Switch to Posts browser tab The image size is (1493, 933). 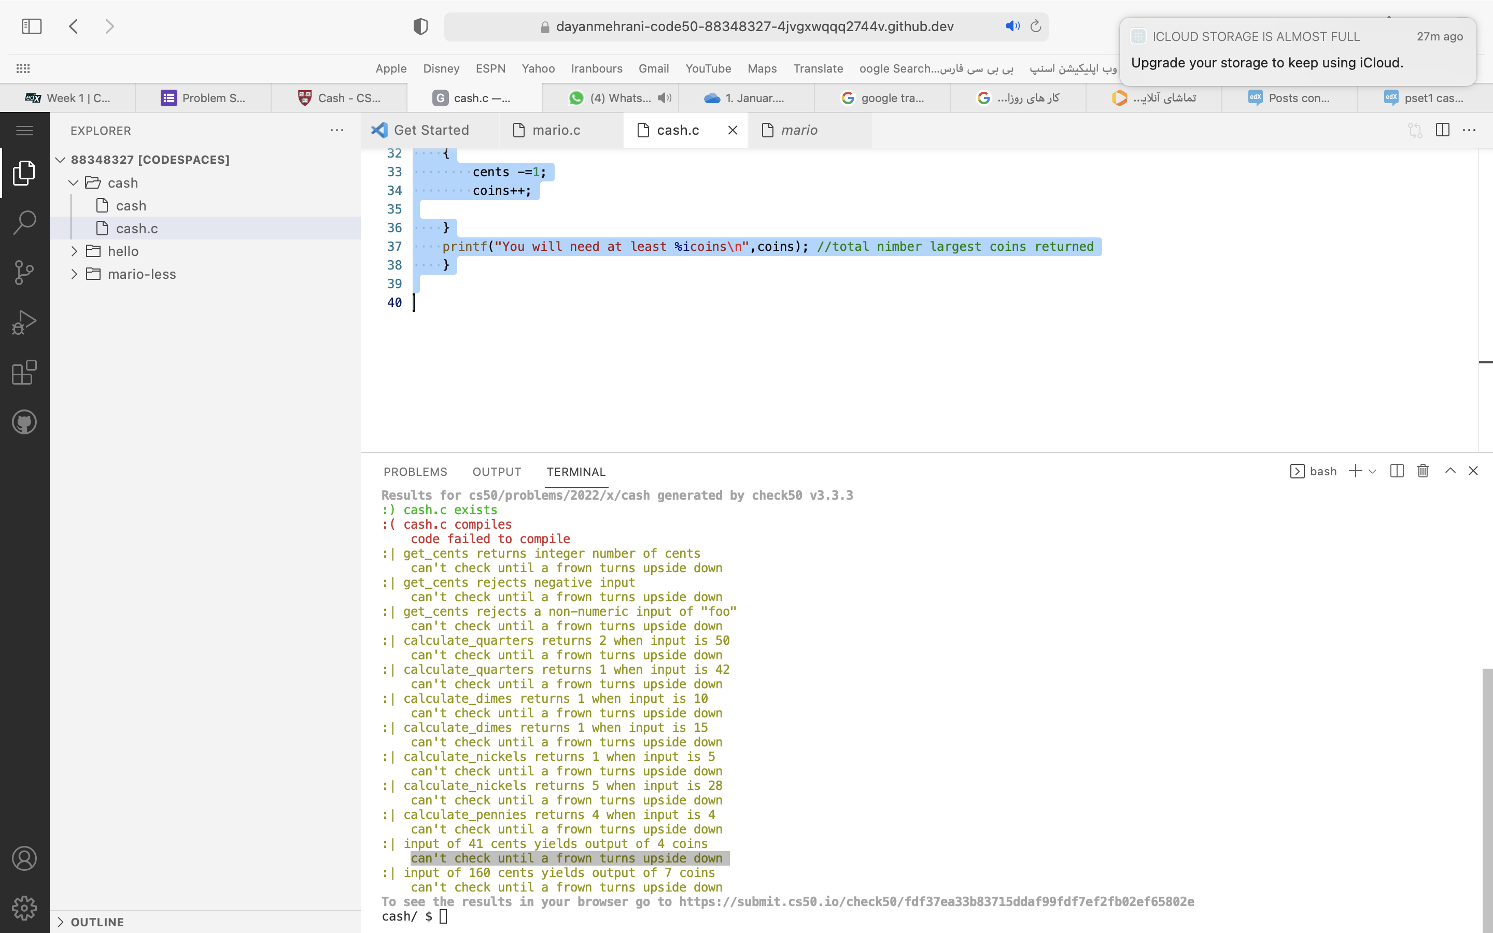point(1289,98)
